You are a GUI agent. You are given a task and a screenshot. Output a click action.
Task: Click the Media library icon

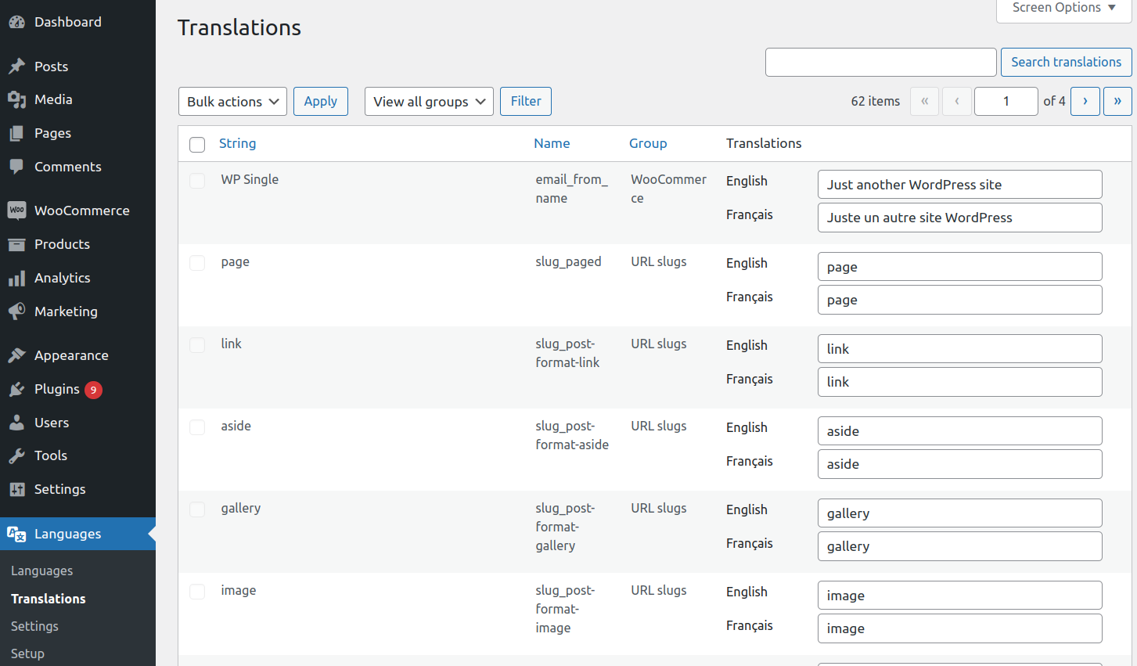pos(16,99)
